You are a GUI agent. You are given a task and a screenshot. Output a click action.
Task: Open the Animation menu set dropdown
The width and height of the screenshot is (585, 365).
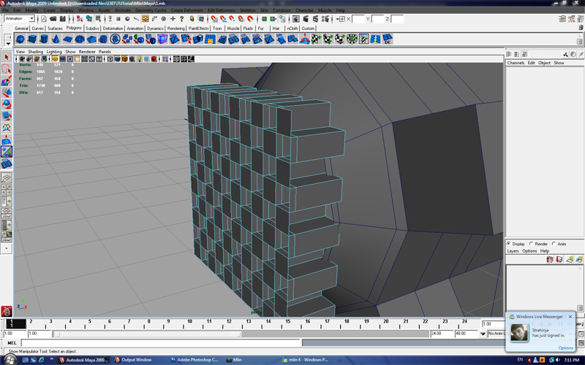pyautogui.click(x=19, y=19)
